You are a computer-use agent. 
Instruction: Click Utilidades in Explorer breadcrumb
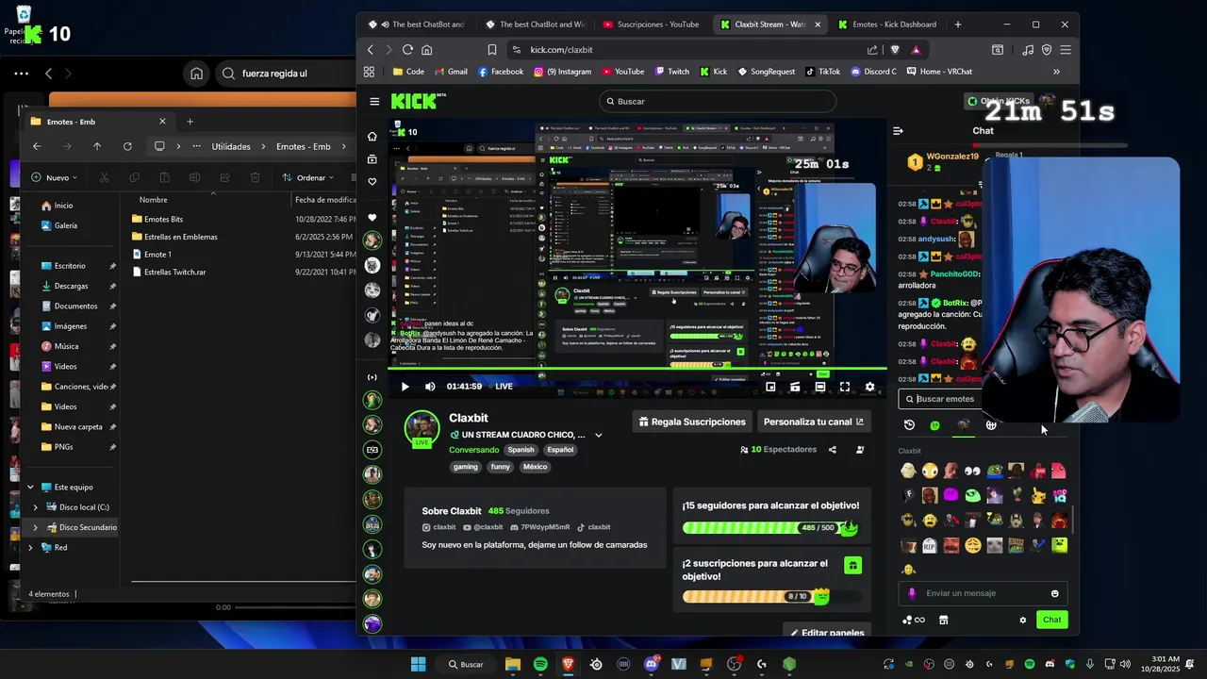[231, 146]
